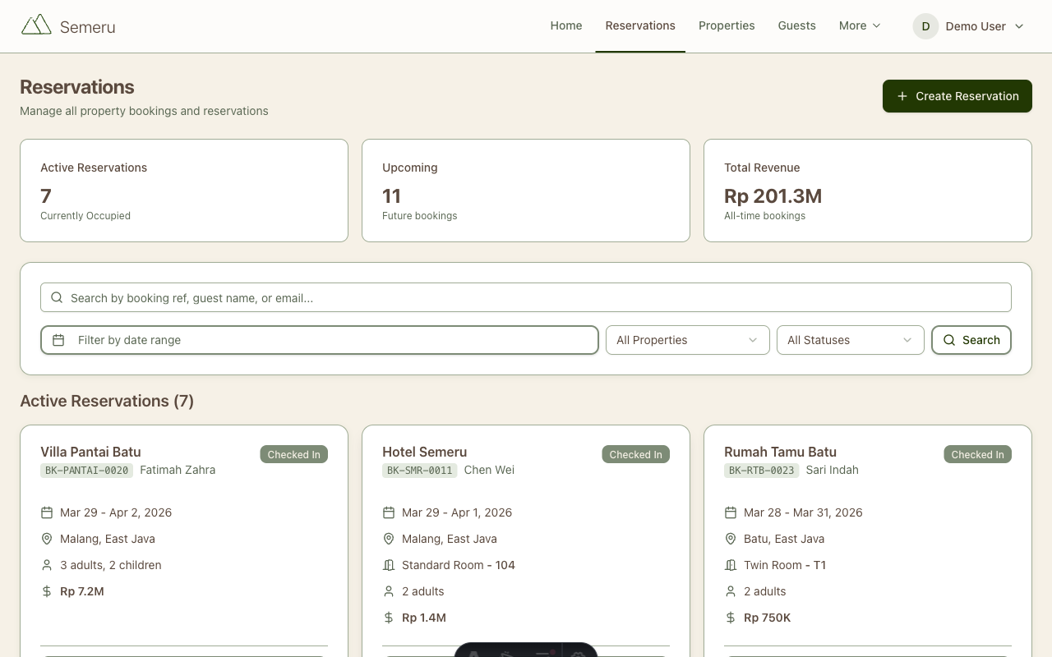
Task: Open the All Statuses dropdown
Action: pos(851,340)
